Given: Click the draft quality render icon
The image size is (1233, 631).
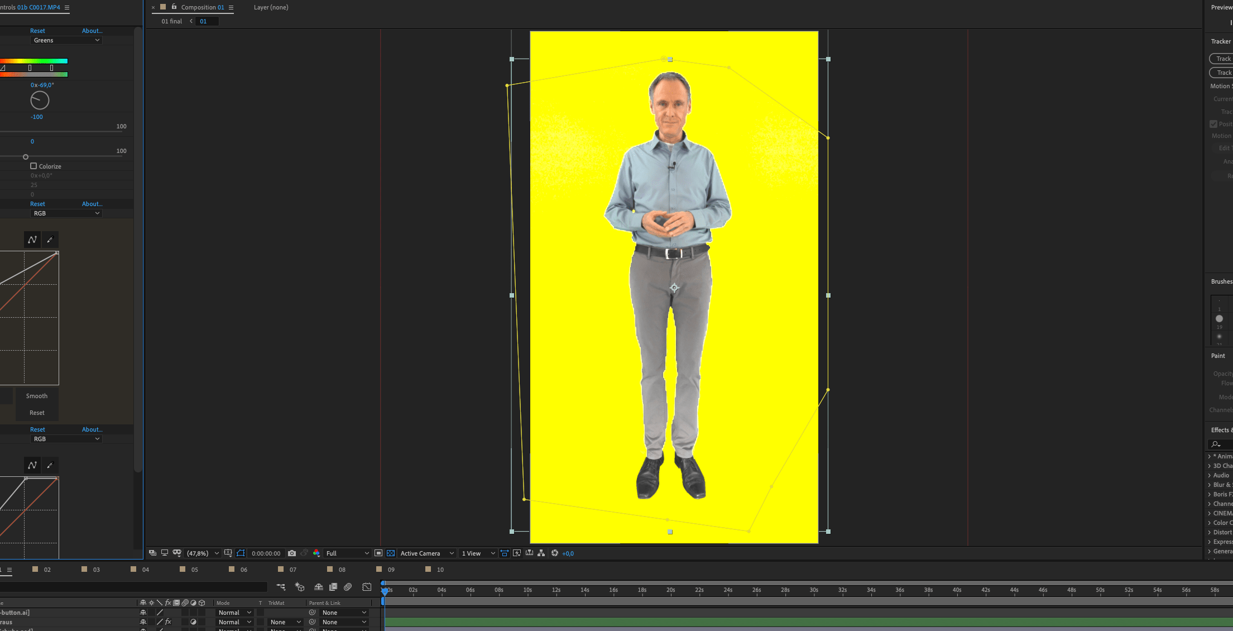Looking at the screenshot, I should pos(517,553).
